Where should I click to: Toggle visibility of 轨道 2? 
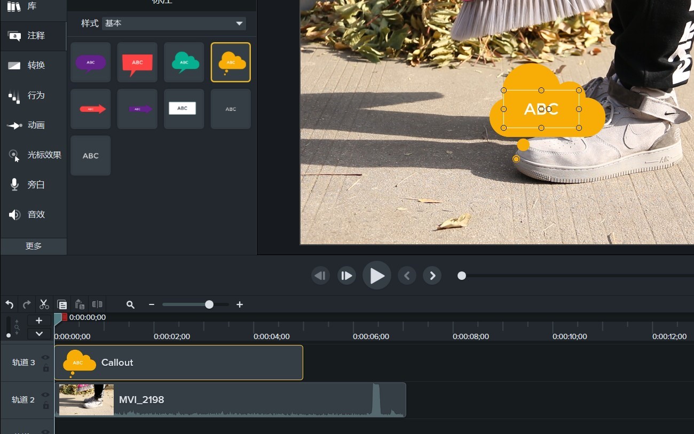coord(45,395)
